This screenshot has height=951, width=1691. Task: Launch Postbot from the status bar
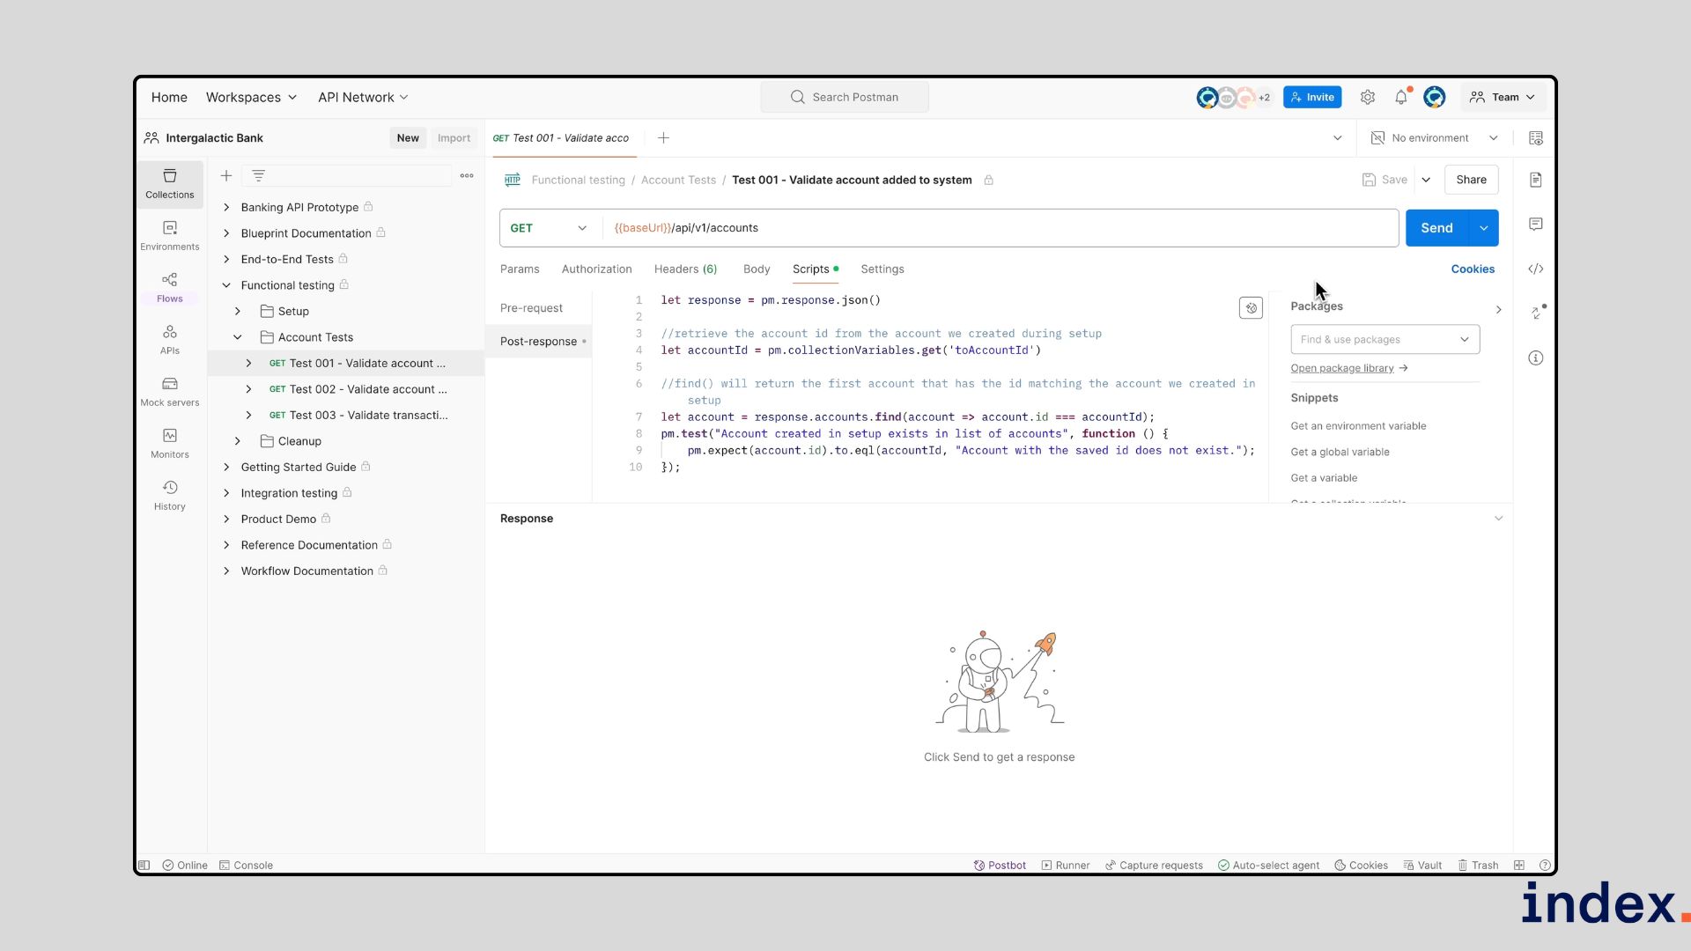[x=1000, y=865]
